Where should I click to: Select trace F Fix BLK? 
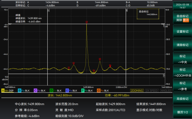[x=87, y=91]
